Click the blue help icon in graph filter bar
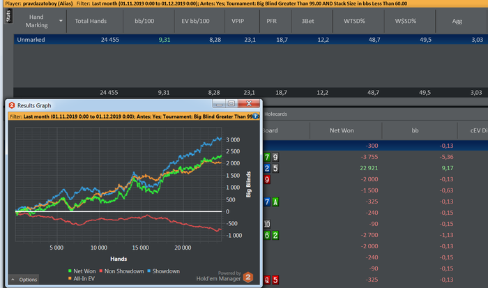Image resolution: width=488 pixels, height=288 pixels. pyautogui.click(x=256, y=116)
